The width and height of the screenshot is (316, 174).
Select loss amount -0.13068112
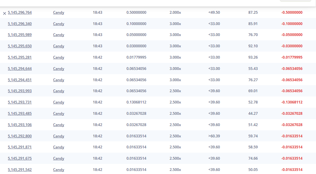coord(292,102)
